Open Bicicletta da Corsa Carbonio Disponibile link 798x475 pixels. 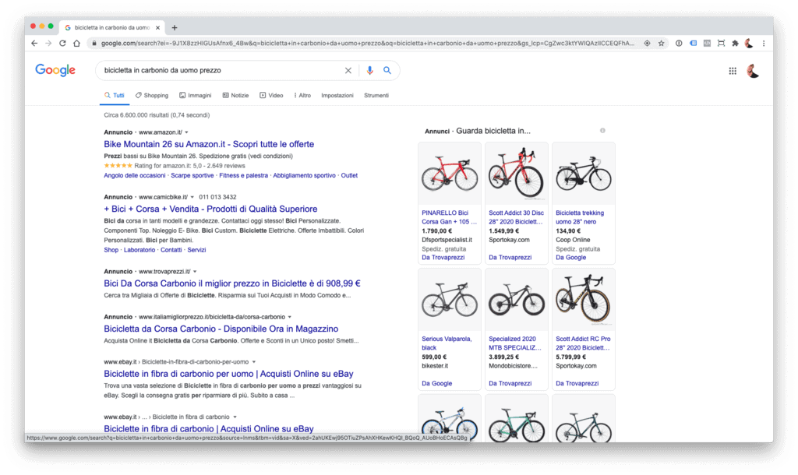(221, 329)
